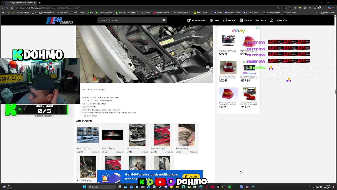Open the KickClips bookmark
This screenshot has height=190, width=337.
121,13
